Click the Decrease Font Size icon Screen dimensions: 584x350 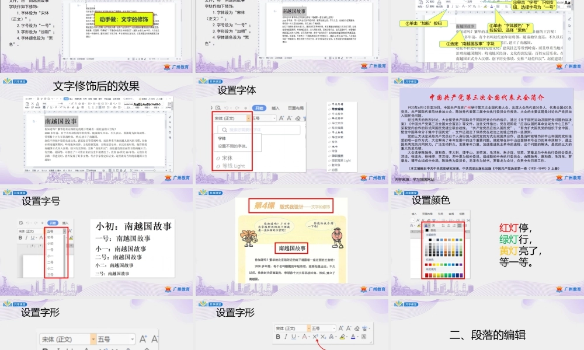click(348, 328)
